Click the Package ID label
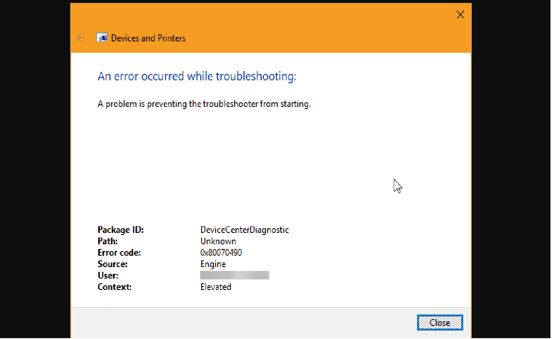This screenshot has width=553, height=339. [x=121, y=230]
